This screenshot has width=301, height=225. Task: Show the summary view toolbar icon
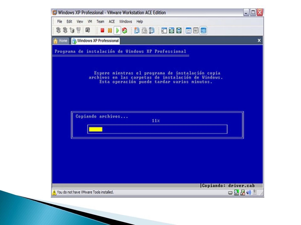click(188, 30)
